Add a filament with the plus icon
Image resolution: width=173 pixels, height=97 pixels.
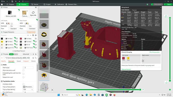[28, 35]
